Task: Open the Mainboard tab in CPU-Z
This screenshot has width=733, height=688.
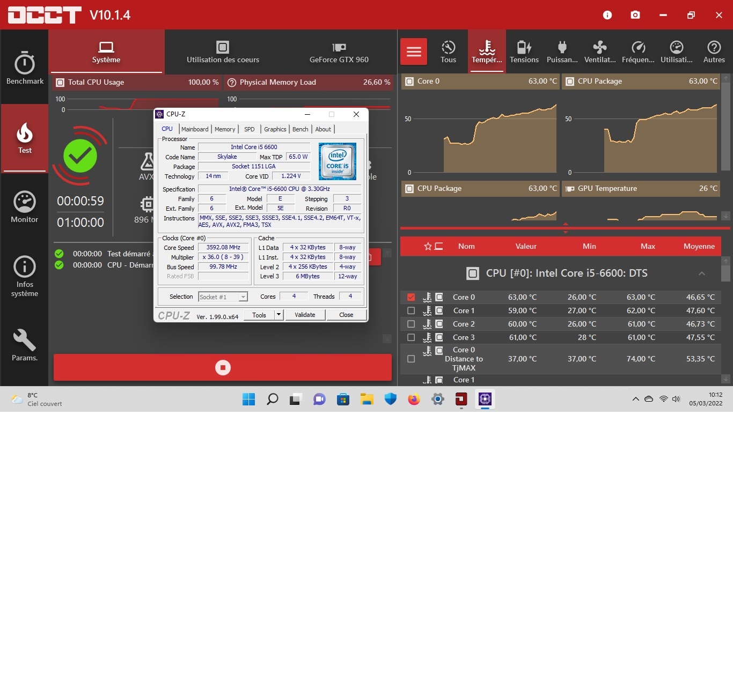Action: pos(195,129)
